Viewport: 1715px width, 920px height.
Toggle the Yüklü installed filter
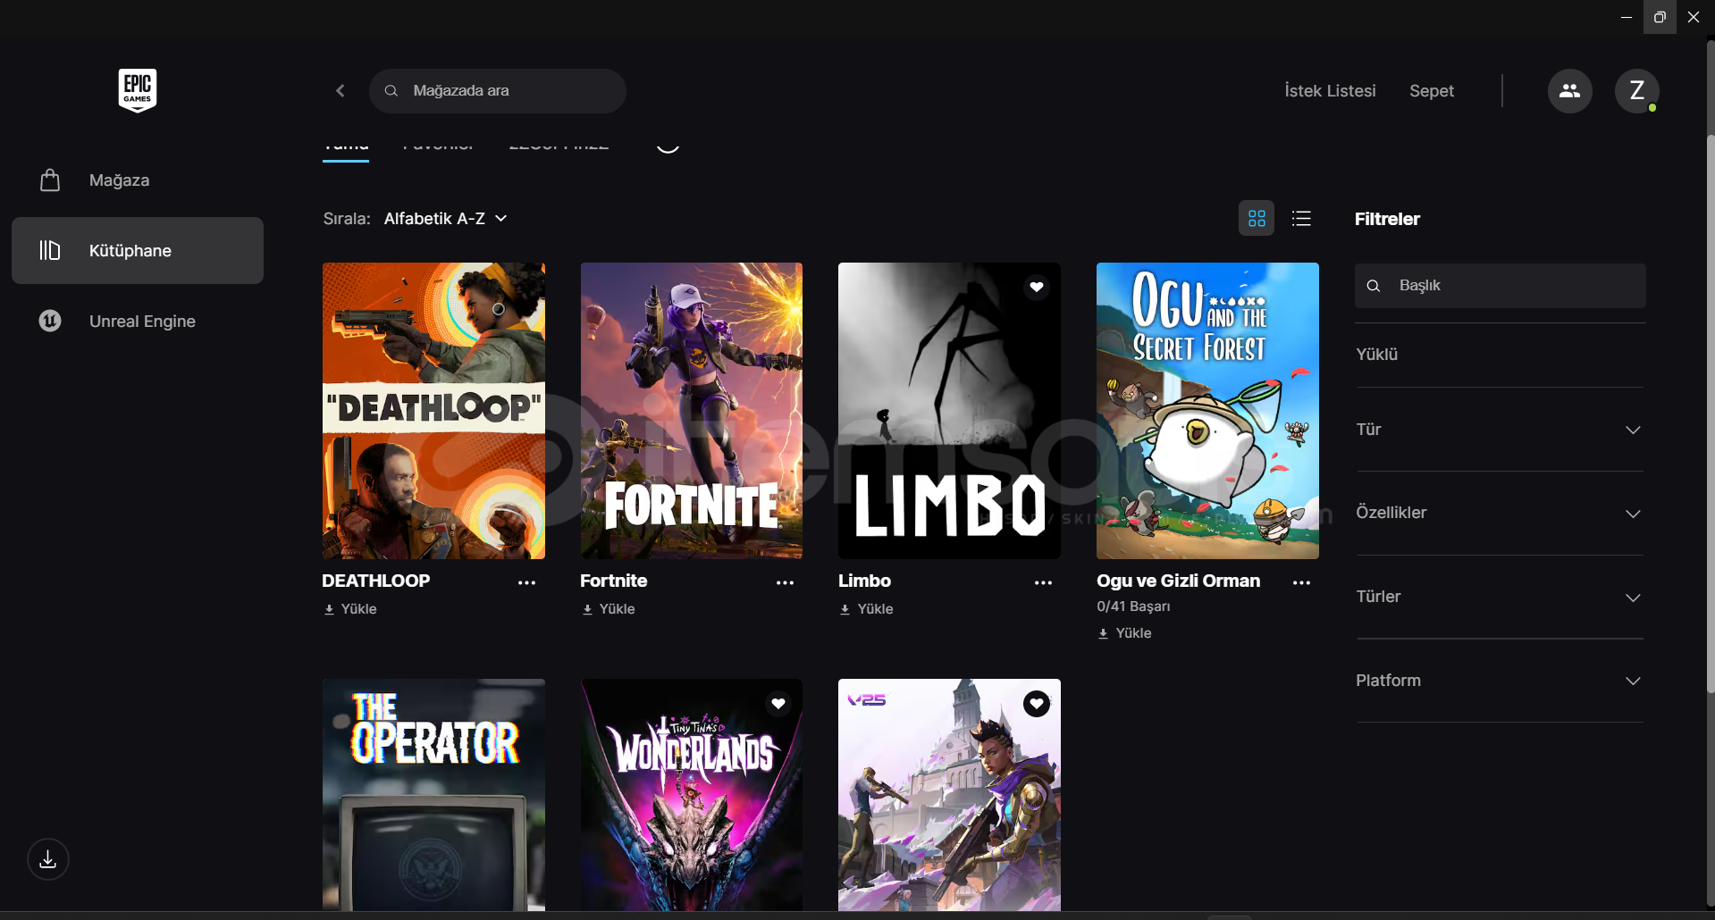point(1376,354)
